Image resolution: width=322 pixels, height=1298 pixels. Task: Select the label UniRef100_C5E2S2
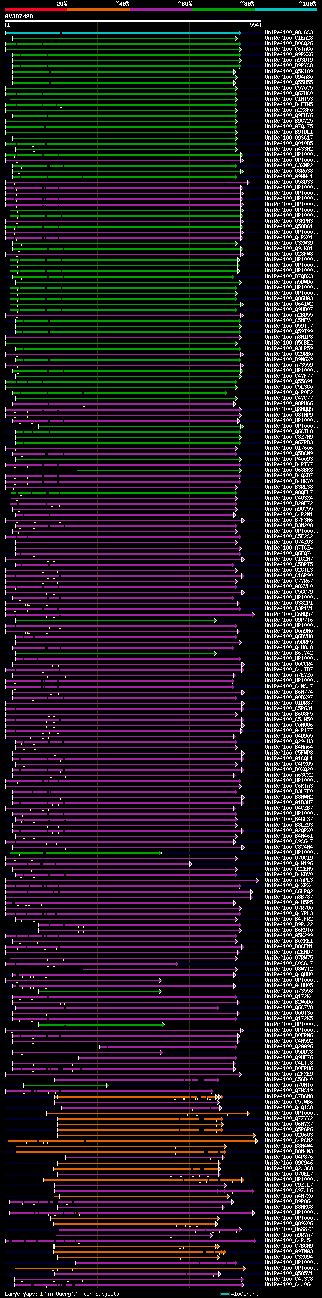[x=289, y=536]
